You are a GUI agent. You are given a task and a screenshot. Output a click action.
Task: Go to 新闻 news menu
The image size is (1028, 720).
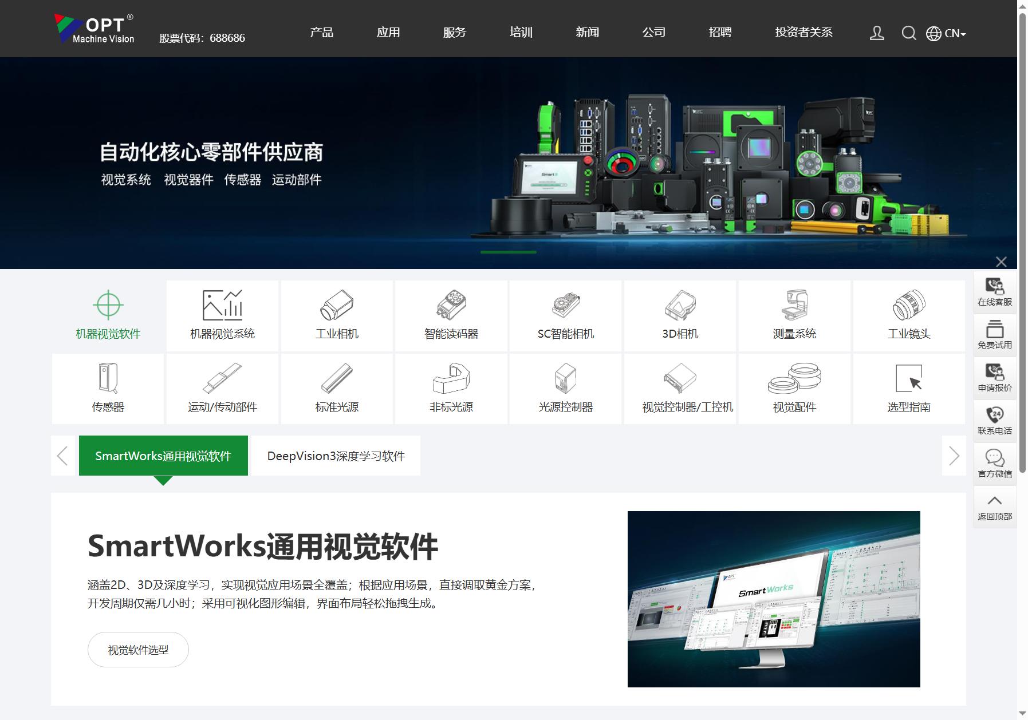(588, 32)
